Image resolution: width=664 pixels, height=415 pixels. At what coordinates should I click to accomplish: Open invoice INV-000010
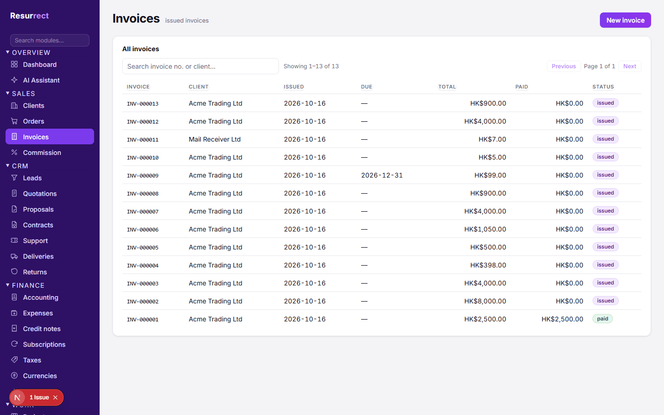[142, 158]
